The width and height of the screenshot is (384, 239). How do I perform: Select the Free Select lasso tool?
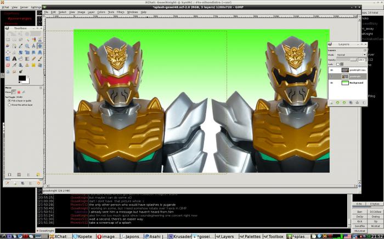point(21,39)
